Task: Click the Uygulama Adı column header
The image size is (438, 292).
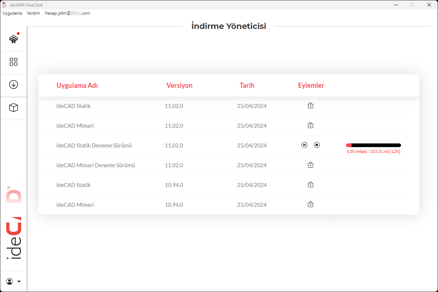Action: click(x=77, y=86)
